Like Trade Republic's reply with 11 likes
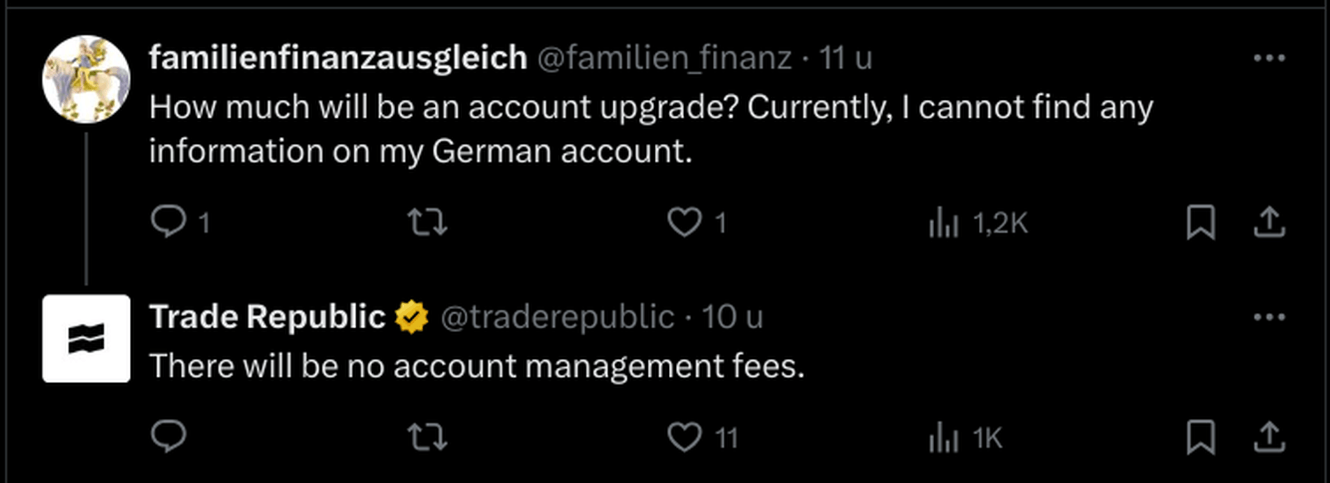This screenshot has width=1330, height=483. tap(685, 438)
